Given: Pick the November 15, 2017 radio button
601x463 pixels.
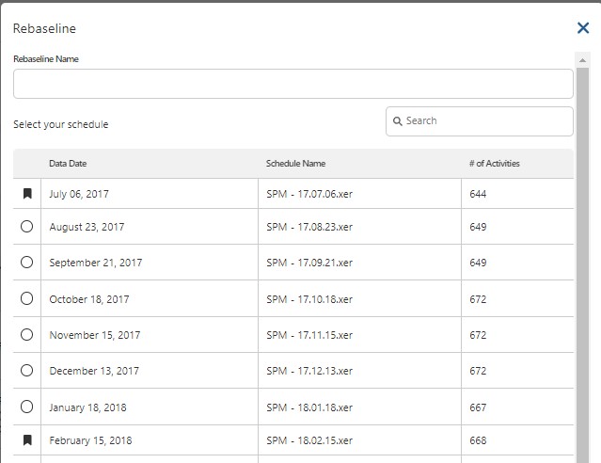Looking at the screenshot, I should [26, 335].
